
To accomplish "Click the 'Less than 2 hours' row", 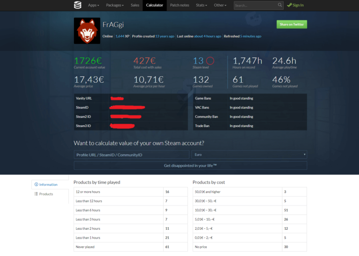I will 130,228.
